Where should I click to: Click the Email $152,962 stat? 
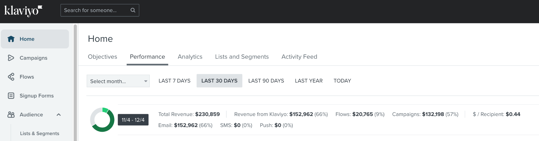coord(185,125)
